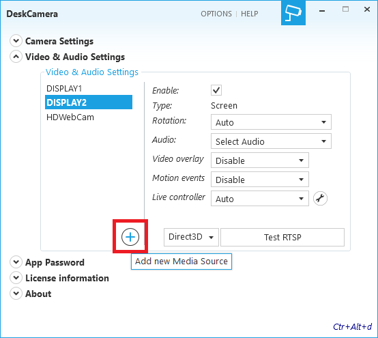The image size is (378, 338).
Task: Open the HELP menu
Action: tap(250, 14)
